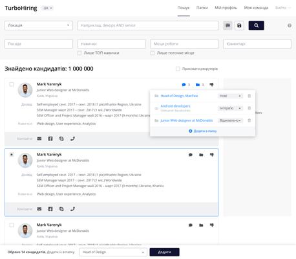The width and height of the screenshot is (296, 259).
Task: Expand status dropdown for Android developers folder
Action: pyautogui.click(x=230, y=108)
